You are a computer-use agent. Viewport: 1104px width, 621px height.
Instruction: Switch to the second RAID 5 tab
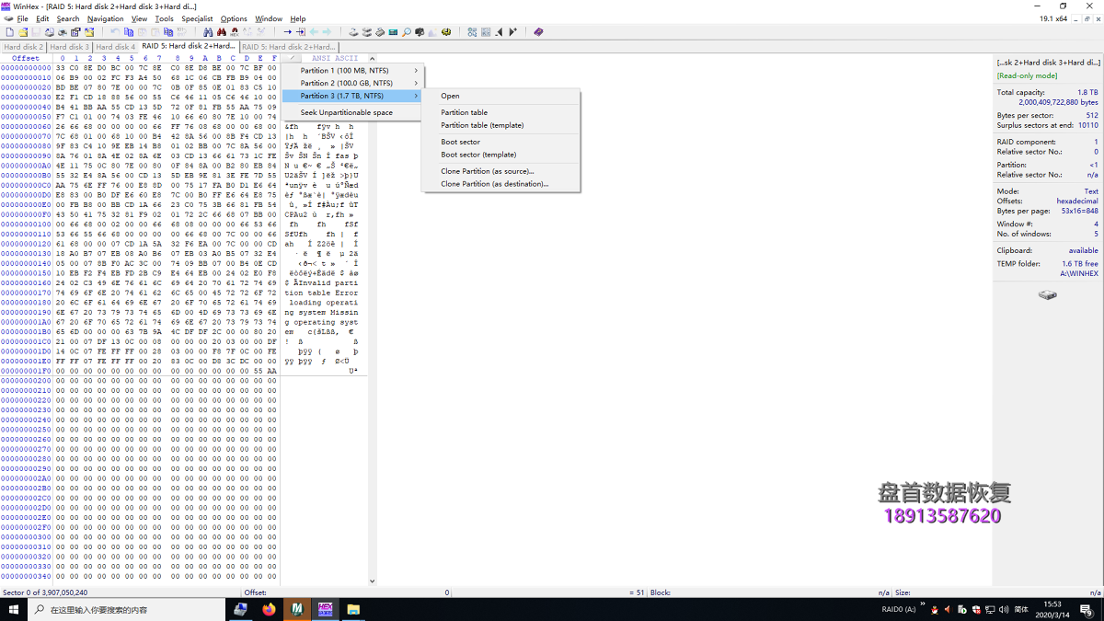[x=289, y=46]
